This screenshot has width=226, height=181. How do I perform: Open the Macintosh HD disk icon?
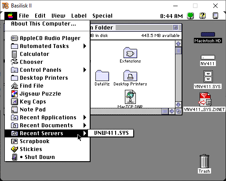(208, 34)
